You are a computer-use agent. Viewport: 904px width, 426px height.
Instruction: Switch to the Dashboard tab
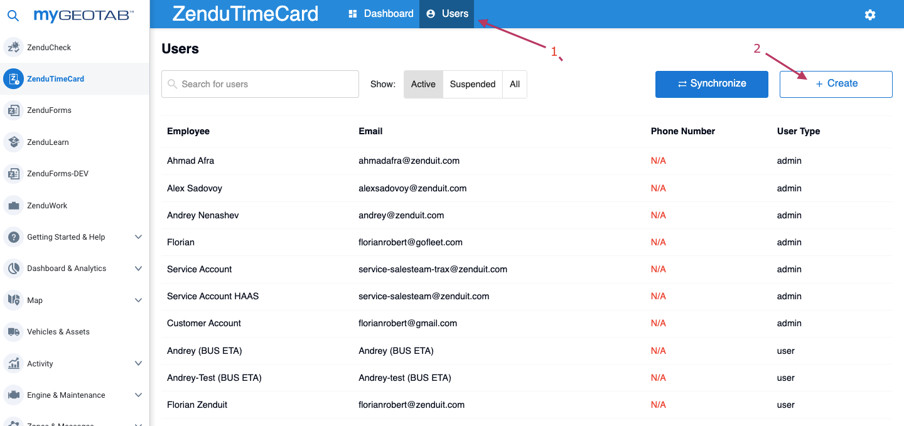click(382, 14)
